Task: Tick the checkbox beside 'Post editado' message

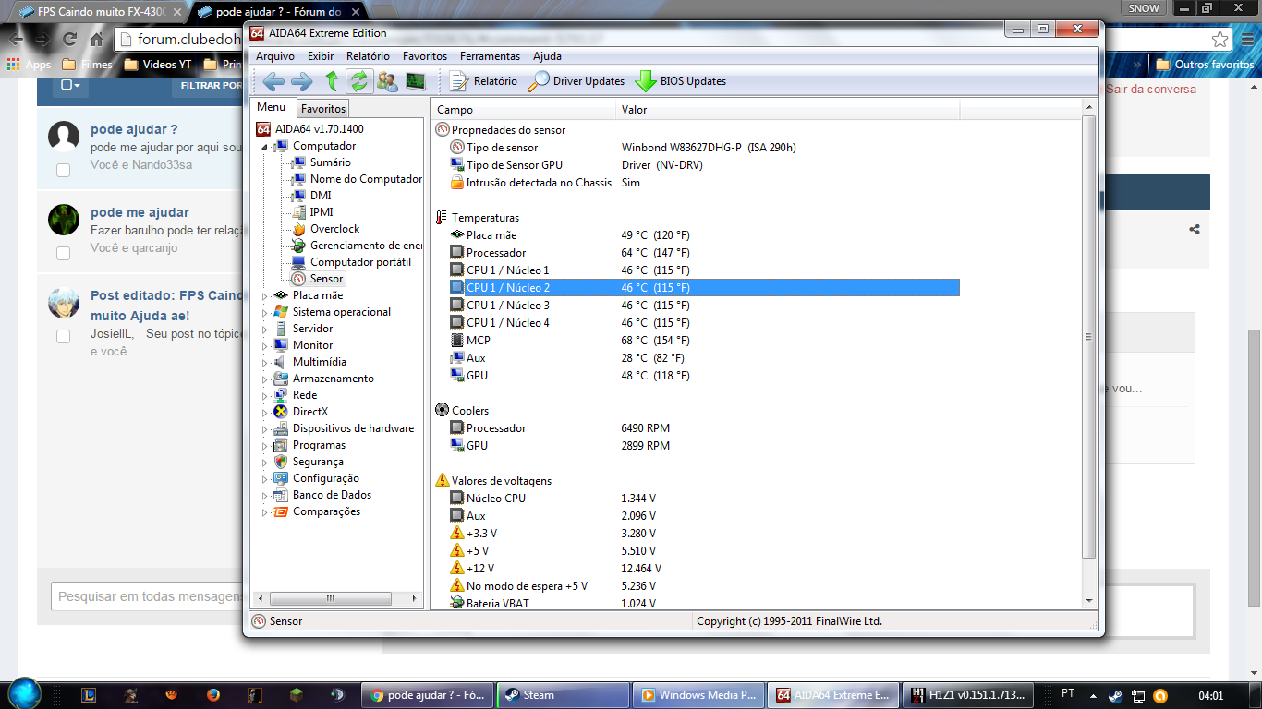Action: click(63, 336)
